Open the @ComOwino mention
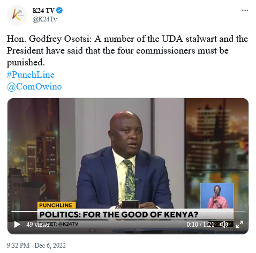The height and width of the screenshot is (253, 256). pyautogui.click(x=34, y=87)
